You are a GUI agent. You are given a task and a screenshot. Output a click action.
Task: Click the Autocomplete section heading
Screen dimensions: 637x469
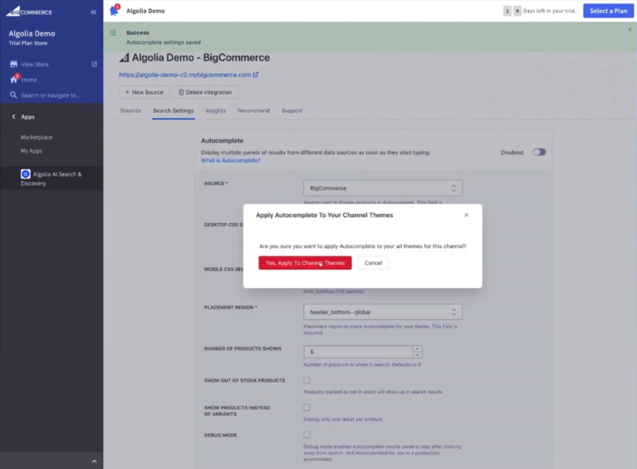pyautogui.click(x=222, y=141)
